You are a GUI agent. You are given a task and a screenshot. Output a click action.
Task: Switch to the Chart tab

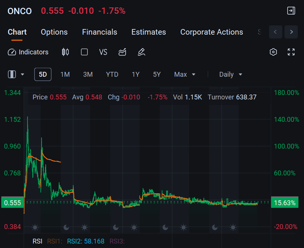pyautogui.click(x=17, y=32)
